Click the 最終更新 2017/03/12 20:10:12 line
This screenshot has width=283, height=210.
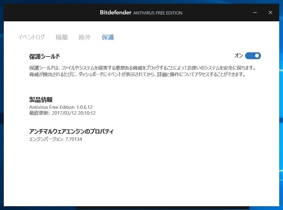coord(62,113)
